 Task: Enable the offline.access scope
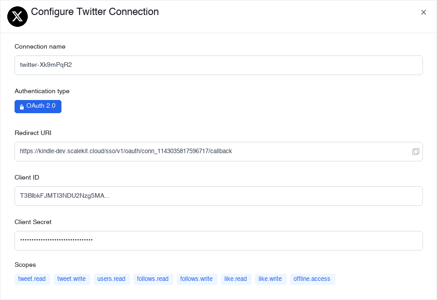point(312,279)
